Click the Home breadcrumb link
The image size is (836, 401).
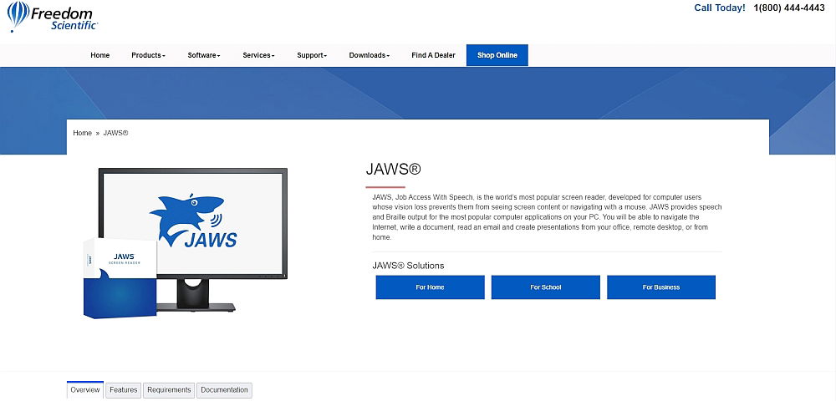82,133
